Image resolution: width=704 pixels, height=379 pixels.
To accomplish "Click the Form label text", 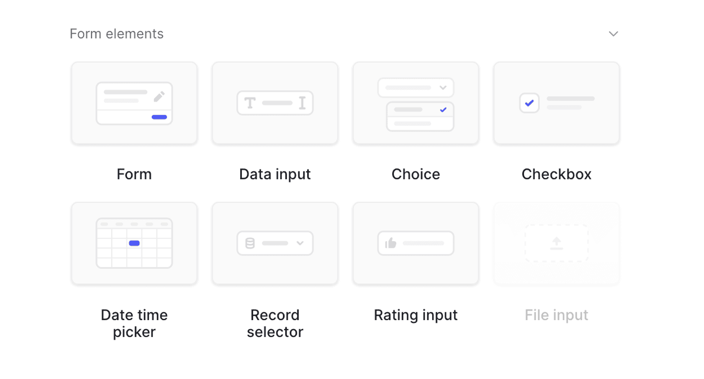I will (x=134, y=174).
